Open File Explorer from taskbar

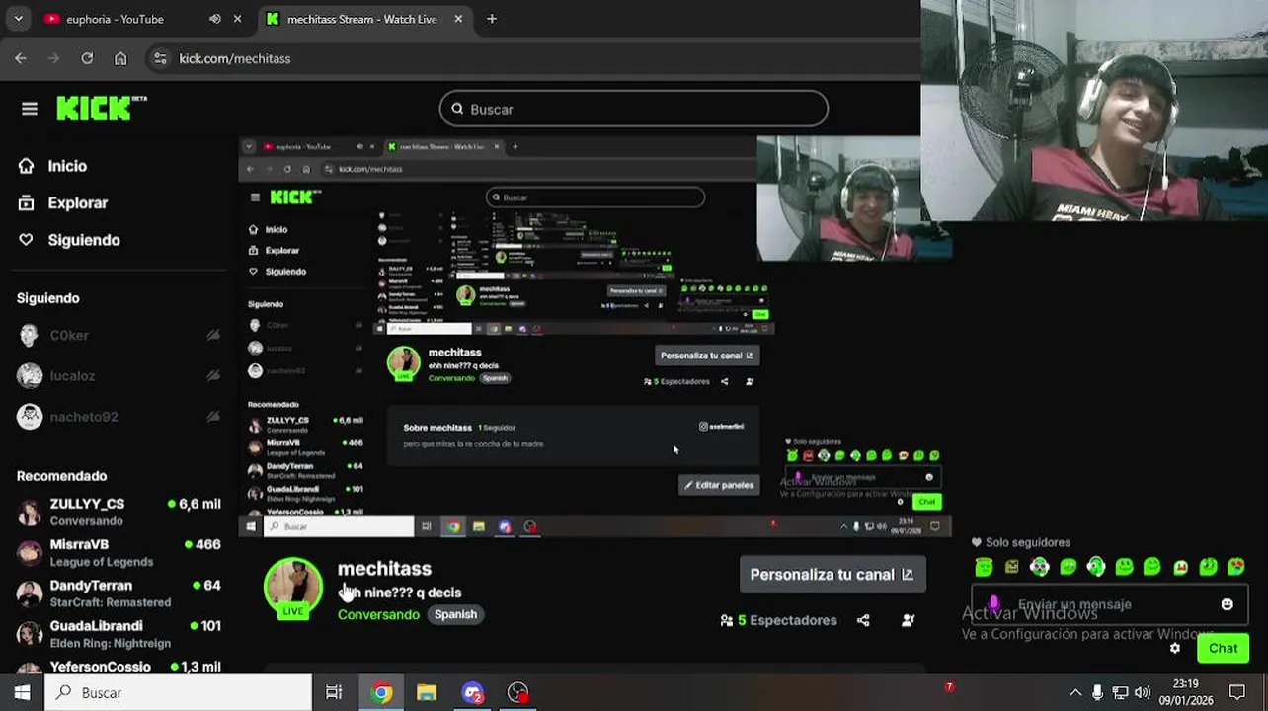click(427, 692)
